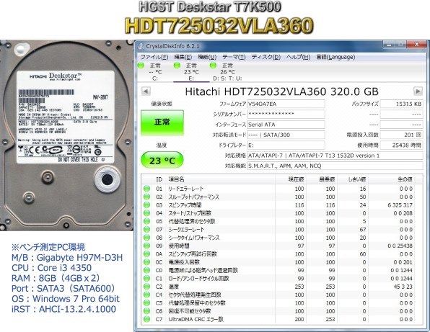Click the Serial ATA interface field
This screenshot has height=332, width=430.
(x=286, y=125)
